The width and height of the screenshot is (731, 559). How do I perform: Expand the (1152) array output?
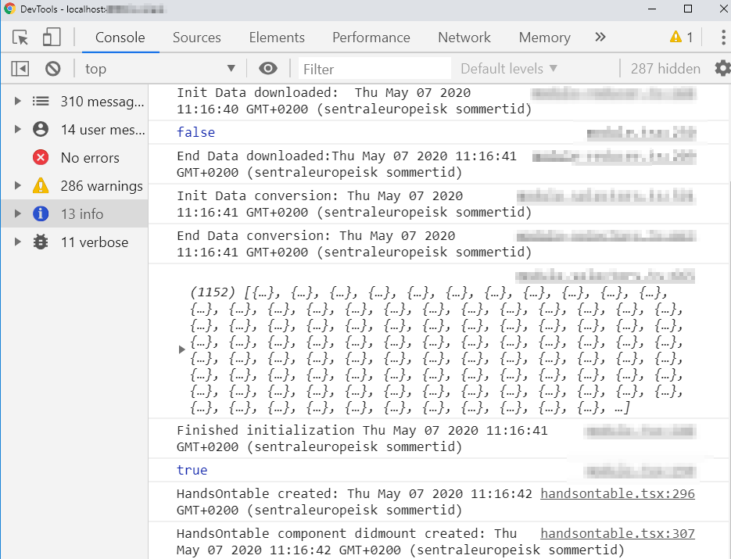click(x=182, y=349)
